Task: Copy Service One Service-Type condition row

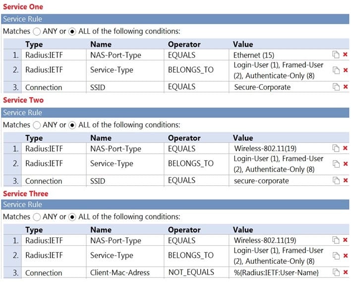Action: pyautogui.click(x=336, y=70)
